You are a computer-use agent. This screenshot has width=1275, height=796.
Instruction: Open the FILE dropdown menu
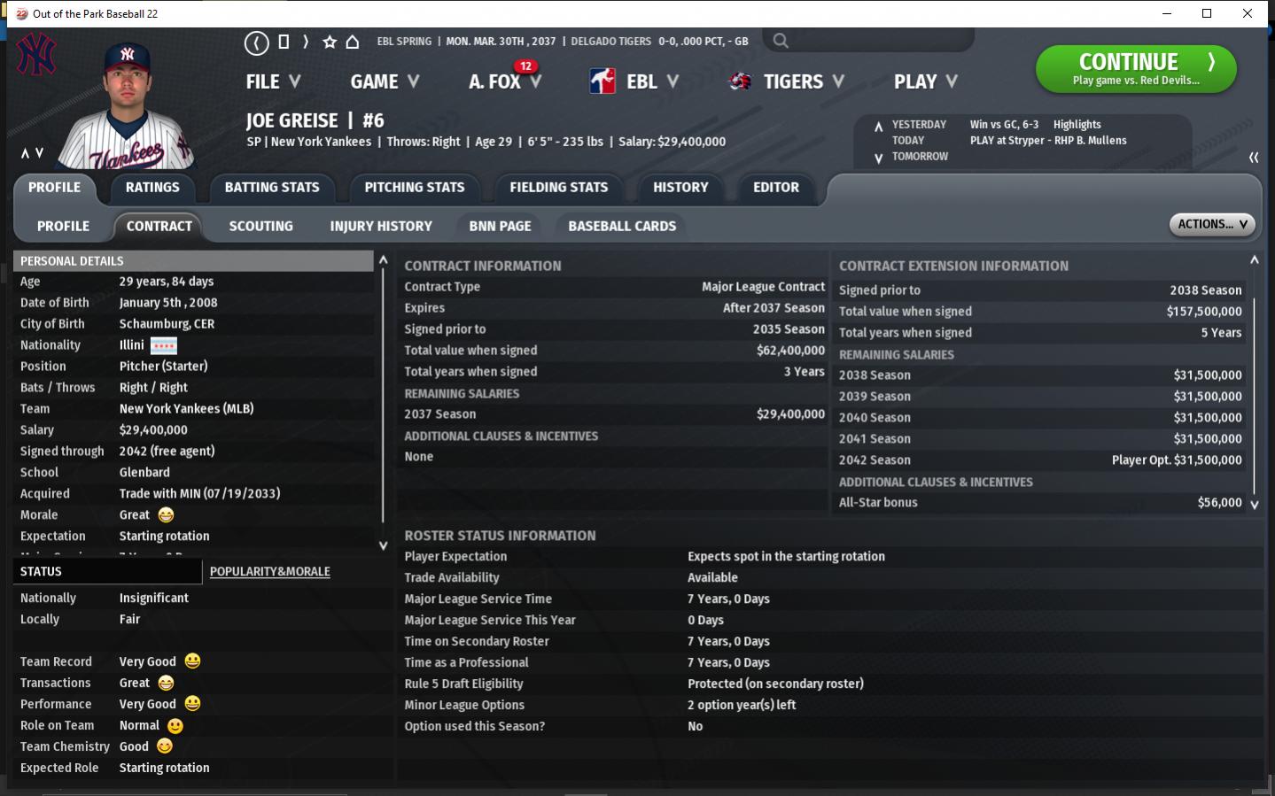(x=273, y=81)
